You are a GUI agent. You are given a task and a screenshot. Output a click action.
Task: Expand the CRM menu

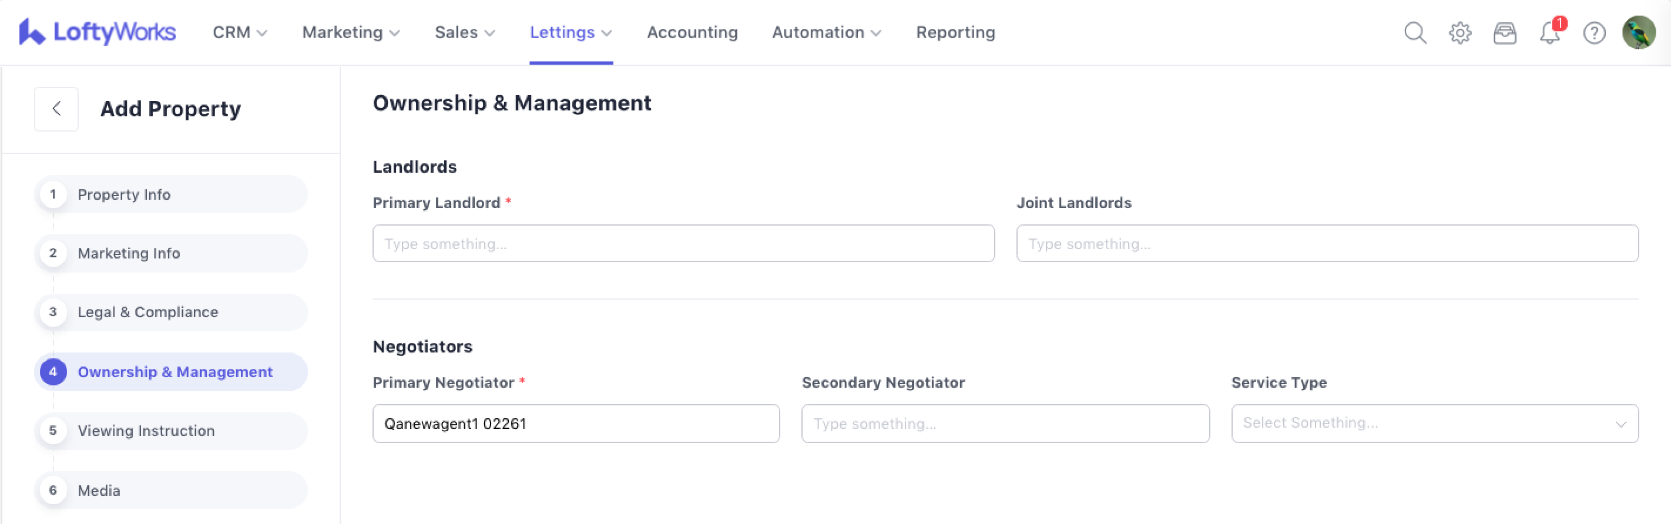click(239, 32)
